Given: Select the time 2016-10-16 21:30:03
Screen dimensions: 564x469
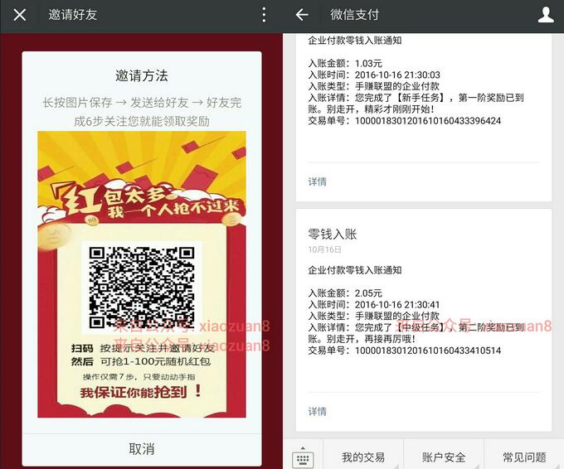Looking at the screenshot, I should (x=397, y=75).
